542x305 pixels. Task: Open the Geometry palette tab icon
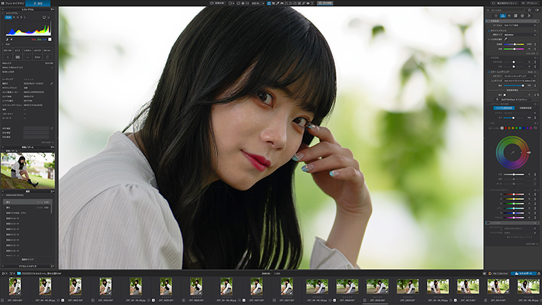pyautogui.click(x=516, y=16)
